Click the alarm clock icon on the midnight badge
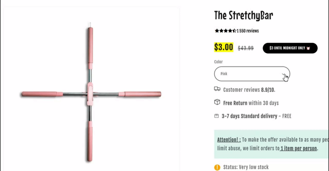The height and width of the screenshot is (171, 329). [x=308, y=48]
